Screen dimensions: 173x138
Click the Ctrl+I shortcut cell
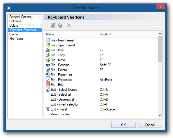[103, 104]
